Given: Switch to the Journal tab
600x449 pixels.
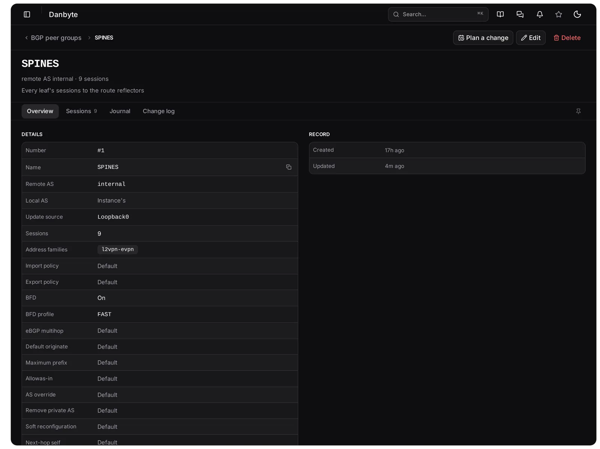Looking at the screenshot, I should 120,111.
